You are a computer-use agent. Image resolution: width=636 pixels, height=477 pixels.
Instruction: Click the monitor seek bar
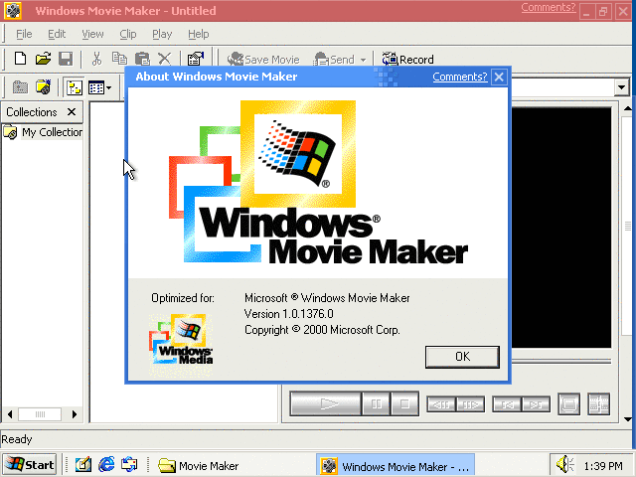tap(561, 361)
